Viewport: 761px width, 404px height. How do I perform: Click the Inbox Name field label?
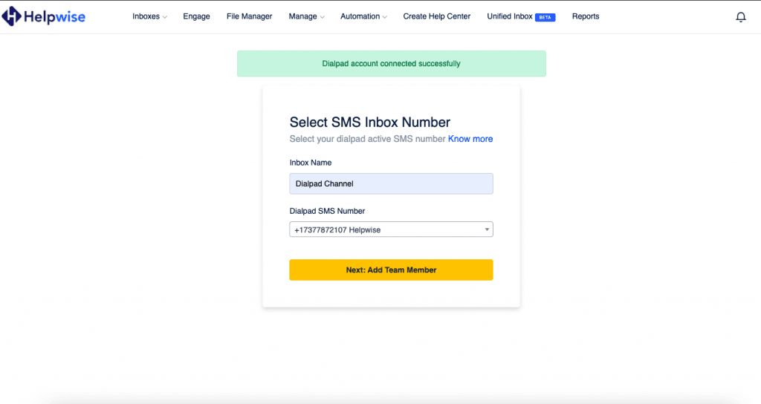pos(310,163)
